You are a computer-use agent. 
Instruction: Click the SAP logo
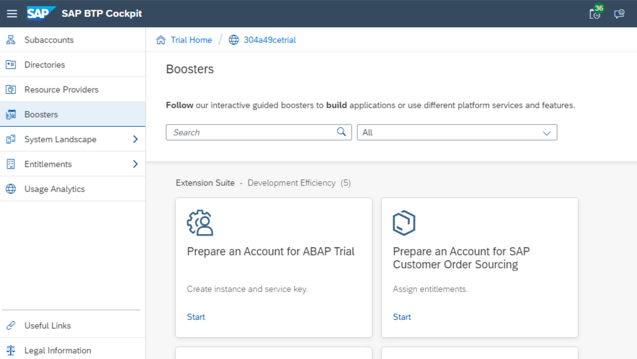[41, 13]
